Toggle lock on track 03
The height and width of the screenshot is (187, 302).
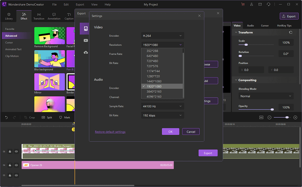pos(10,175)
